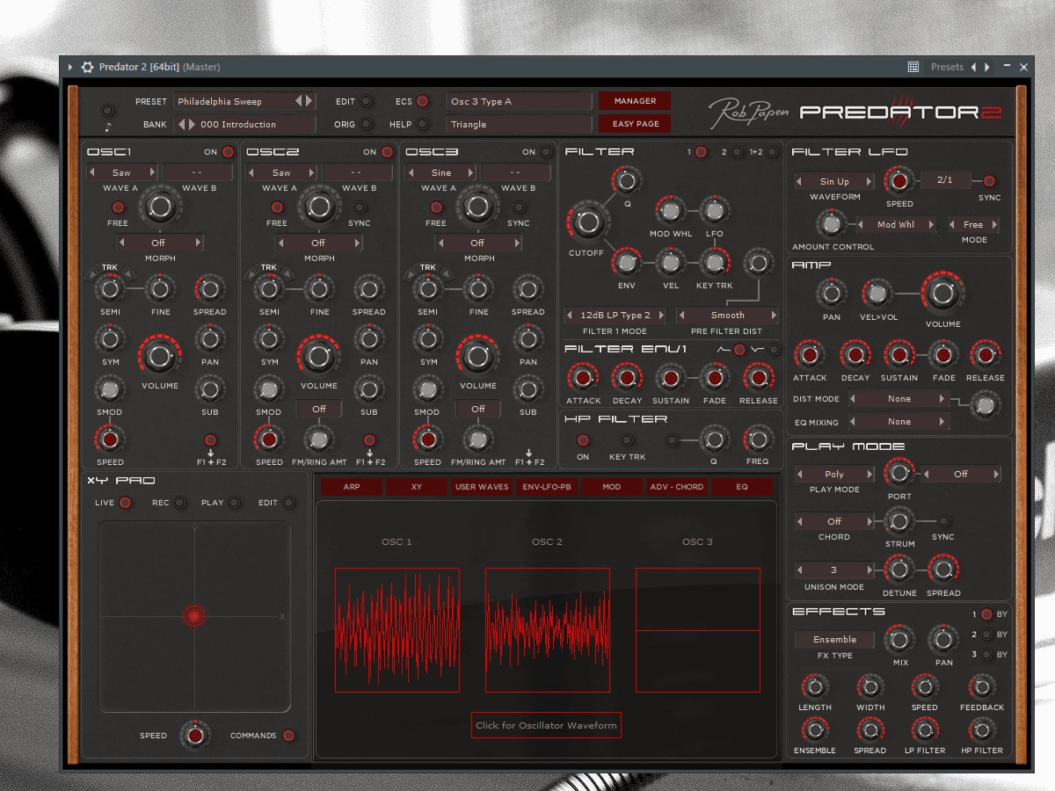Click the XY Pad COMMANDS button
The image size is (1055, 791).
pyautogui.click(x=287, y=736)
